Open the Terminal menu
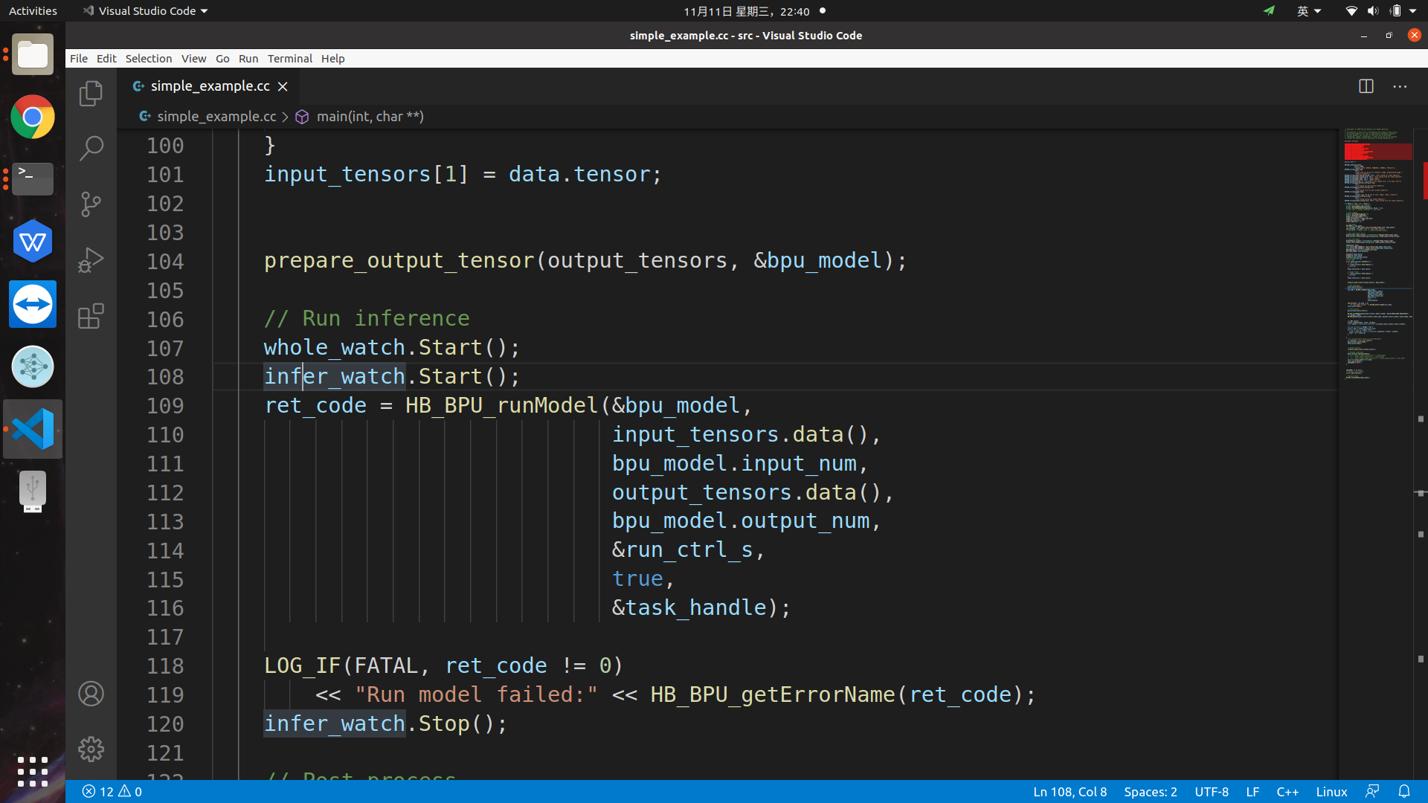The width and height of the screenshot is (1428, 803). pyautogui.click(x=289, y=59)
